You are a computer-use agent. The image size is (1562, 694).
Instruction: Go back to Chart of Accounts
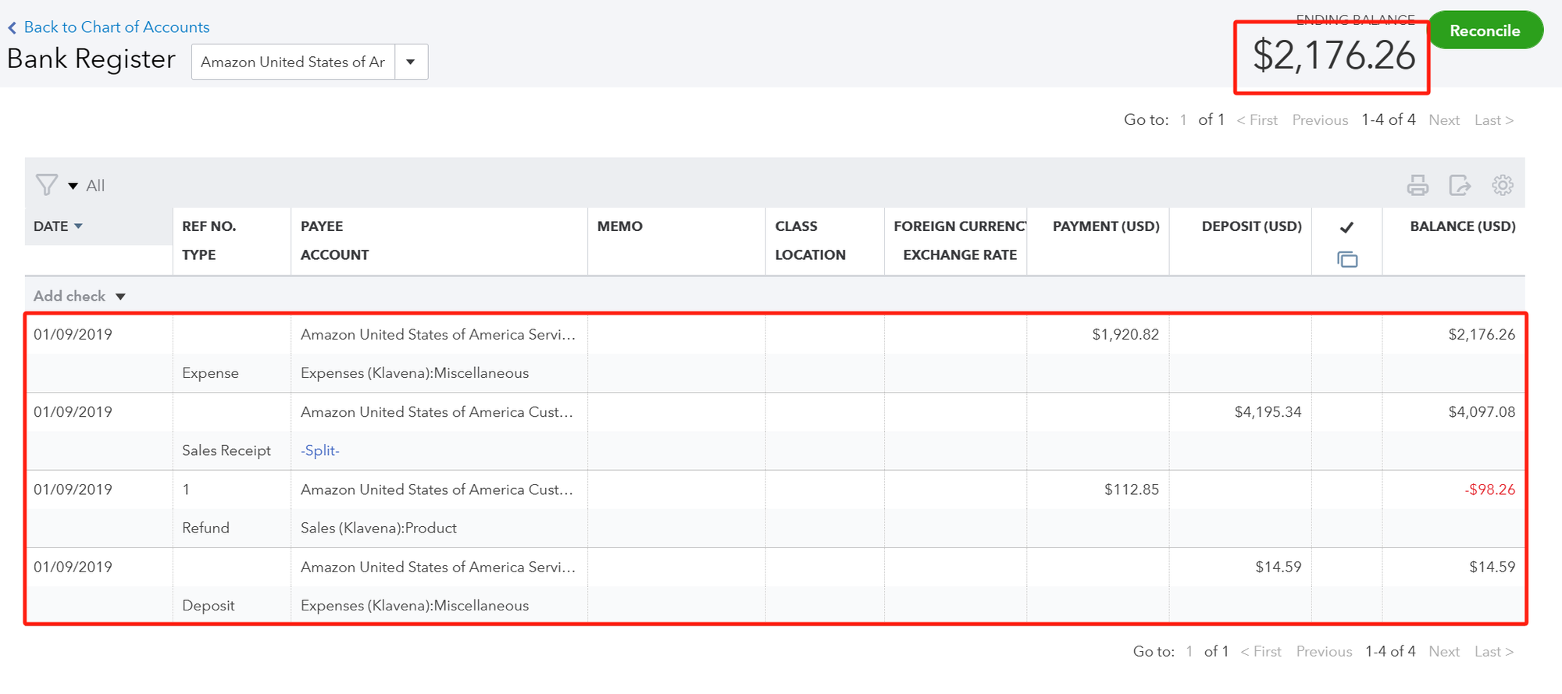pyautogui.click(x=116, y=27)
